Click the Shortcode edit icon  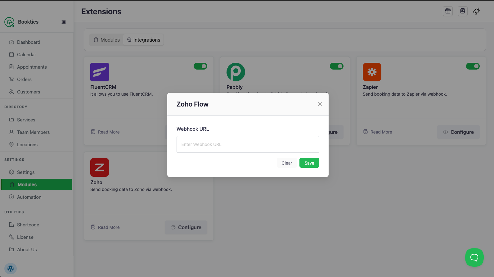pyautogui.click(x=11, y=225)
